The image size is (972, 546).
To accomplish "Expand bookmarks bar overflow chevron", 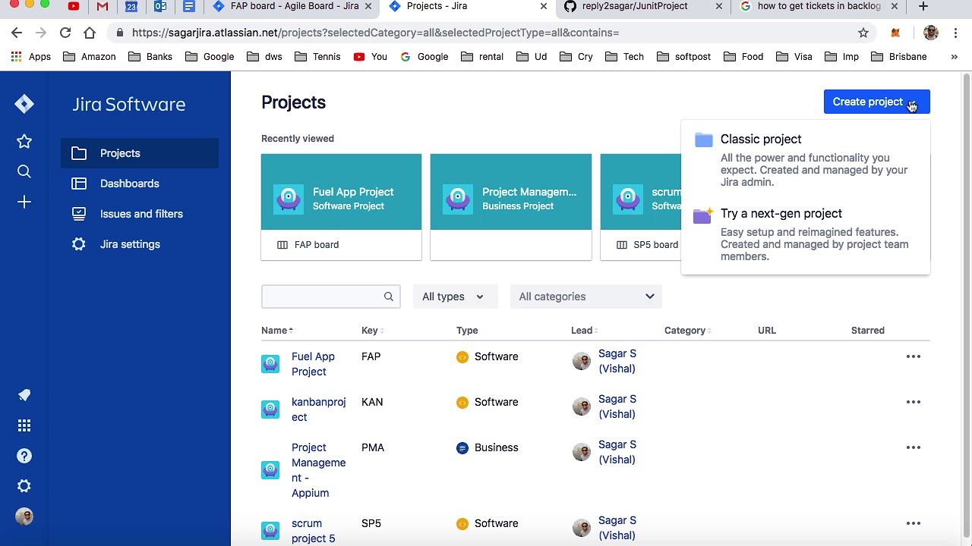I will (x=955, y=57).
